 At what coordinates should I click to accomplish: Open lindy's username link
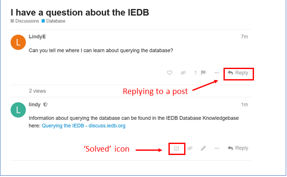coord(35,105)
